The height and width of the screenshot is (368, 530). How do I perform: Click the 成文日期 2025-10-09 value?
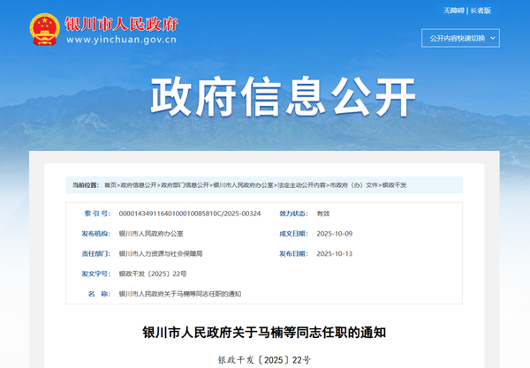(x=334, y=234)
